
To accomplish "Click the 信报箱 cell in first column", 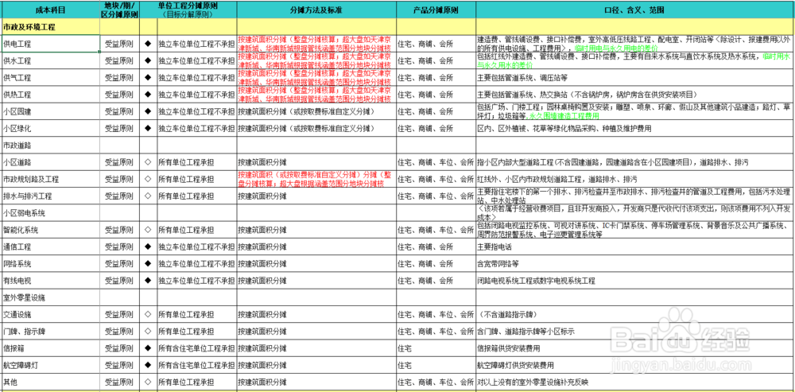I will coord(49,348).
